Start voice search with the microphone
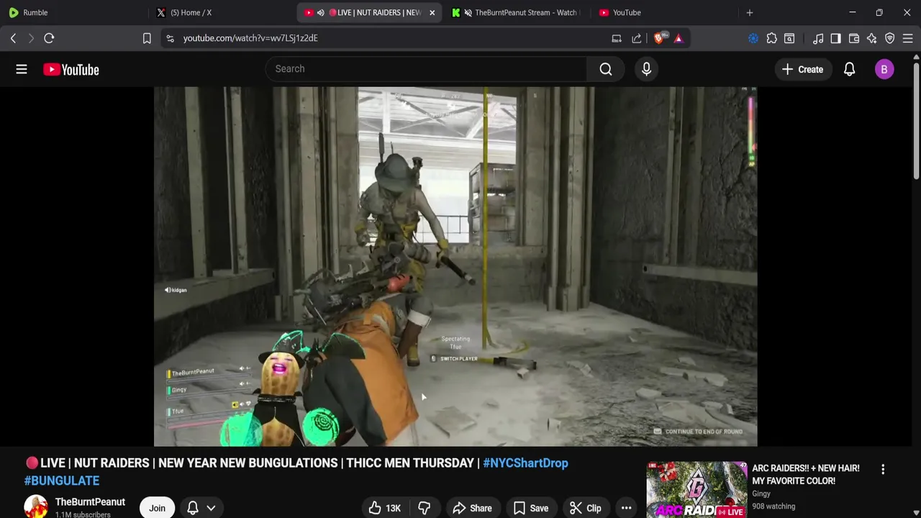 coord(646,69)
